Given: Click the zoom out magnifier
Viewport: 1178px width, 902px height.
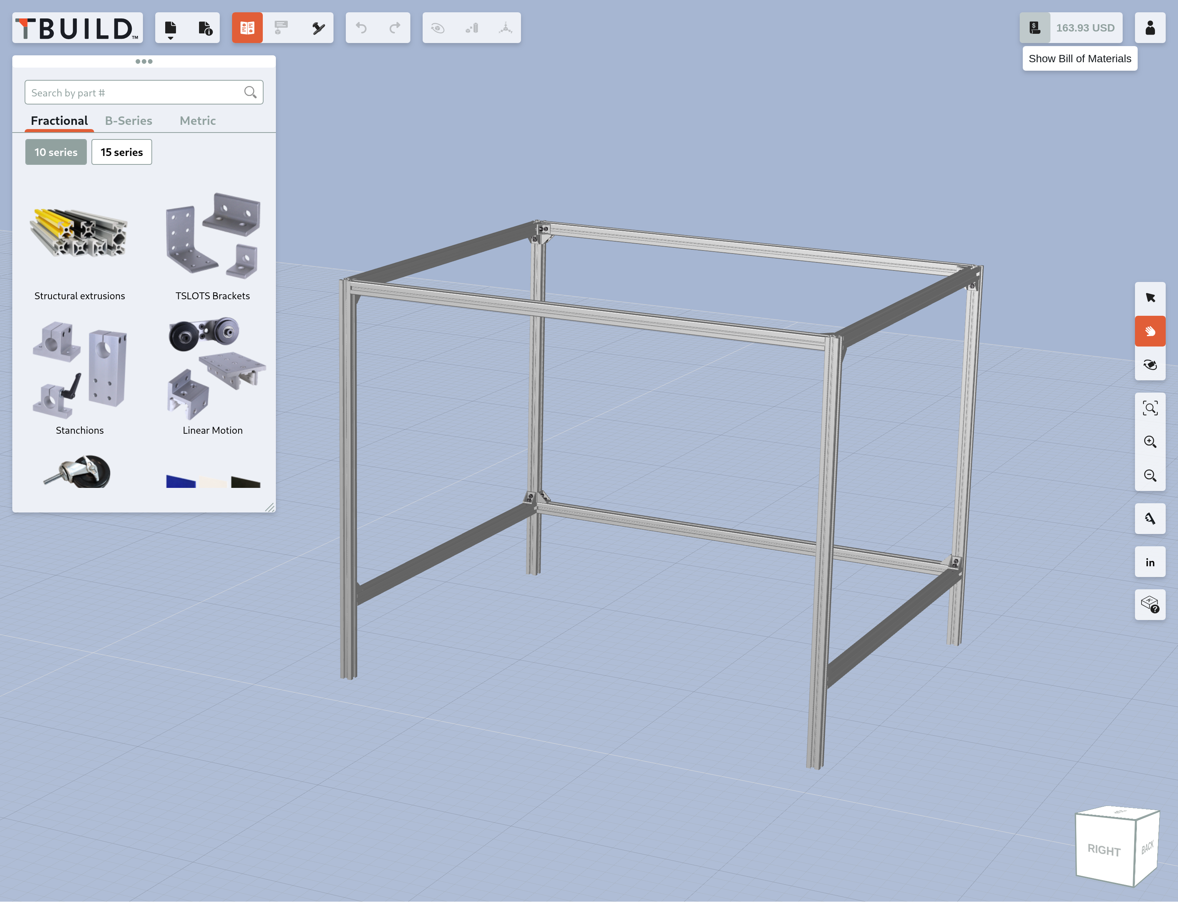Looking at the screenshot, I should (x=1150, y=476).
